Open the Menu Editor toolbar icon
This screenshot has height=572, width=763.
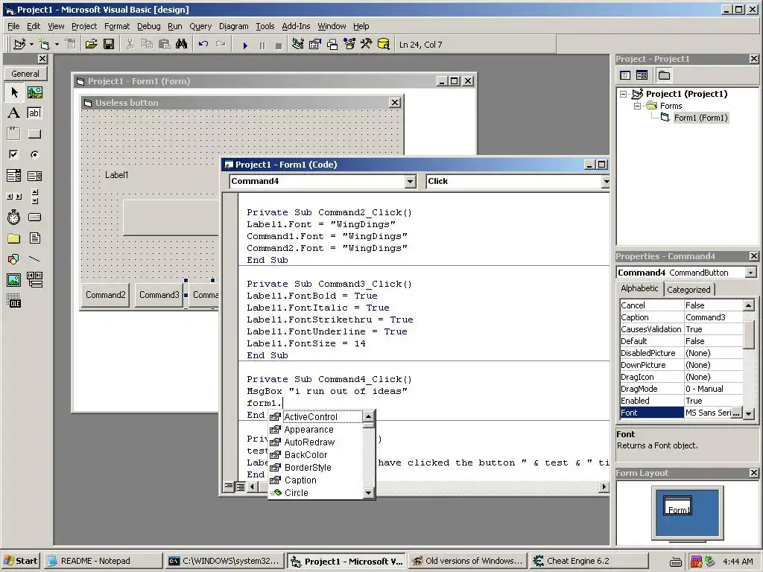(x=71, y=44)
